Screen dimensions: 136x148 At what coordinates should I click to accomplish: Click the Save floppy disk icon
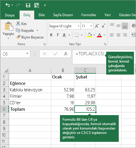coord(28,5)
